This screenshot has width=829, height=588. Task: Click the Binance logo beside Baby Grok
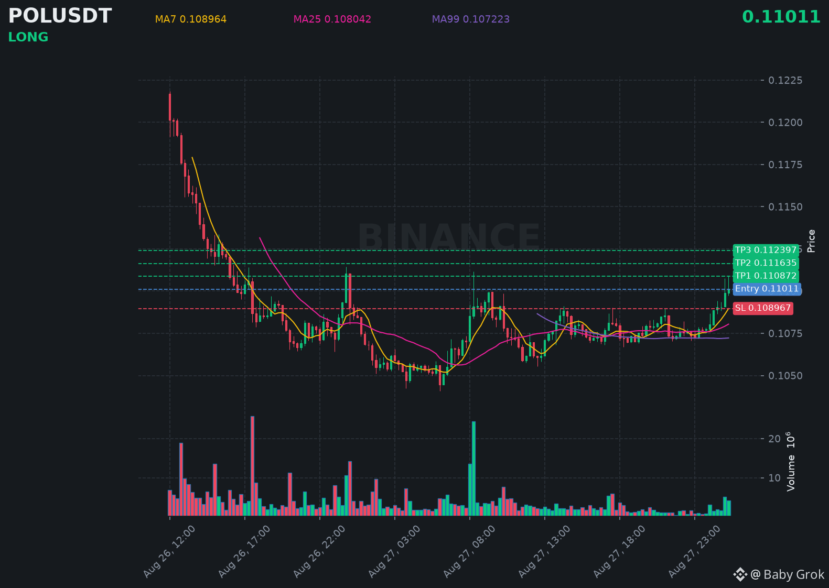[x=740, y=575]
